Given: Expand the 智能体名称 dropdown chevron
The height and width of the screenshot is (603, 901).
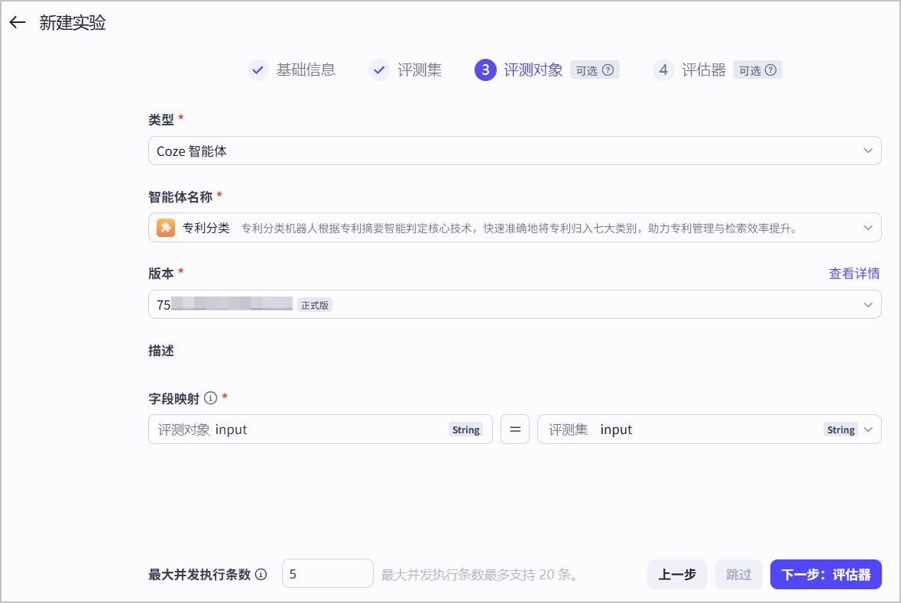Looking at the screenshot, I should point(867,228).
